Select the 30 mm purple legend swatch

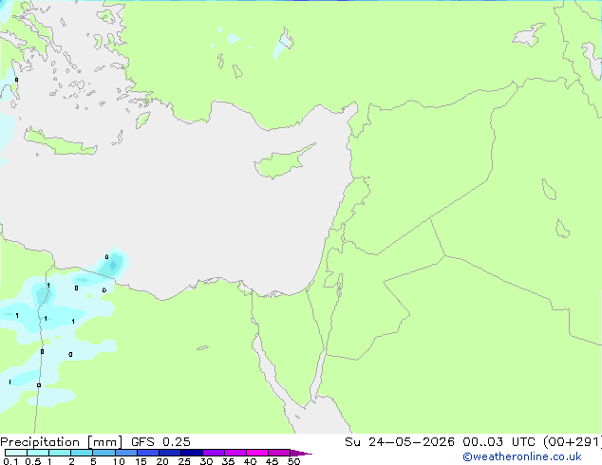click(x=214, y=453)
